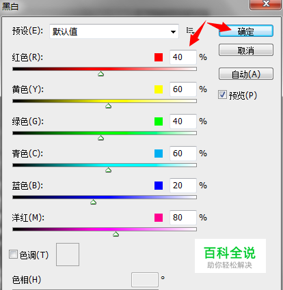Click the magenta color swatch for 洋红
The height and width of the screenshot is (290, 283).
click(x=159, y=218)
